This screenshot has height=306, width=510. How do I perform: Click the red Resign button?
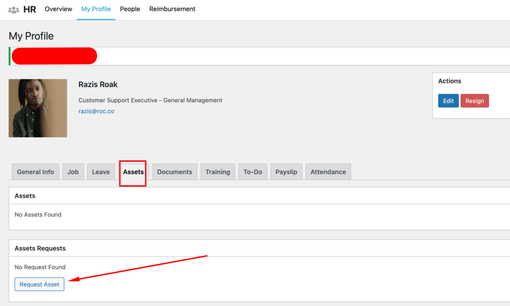coord(475,101)
